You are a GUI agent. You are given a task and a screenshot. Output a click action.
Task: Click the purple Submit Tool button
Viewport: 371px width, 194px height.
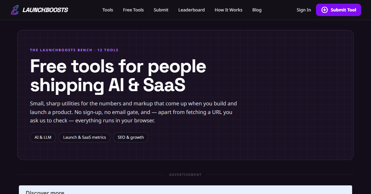click(338, 10)
